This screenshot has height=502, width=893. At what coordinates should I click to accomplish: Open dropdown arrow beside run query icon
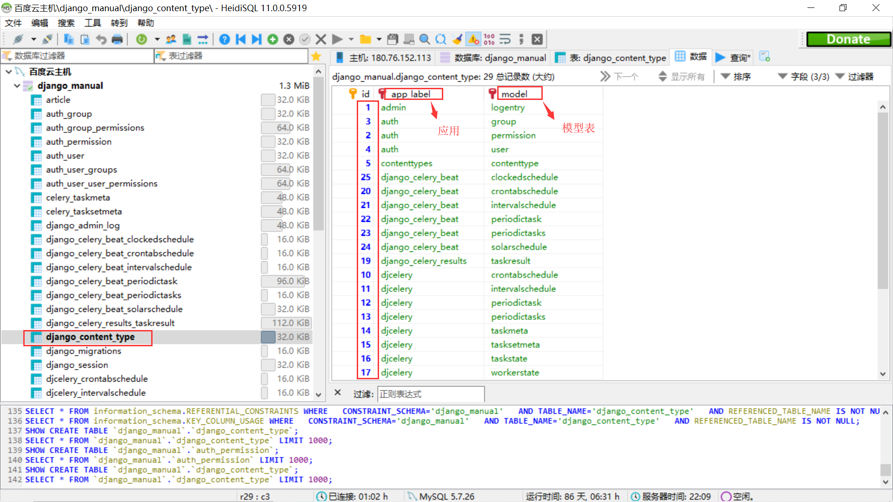351,40
